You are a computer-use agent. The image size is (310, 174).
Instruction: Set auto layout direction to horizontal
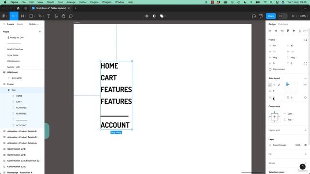click(275, 85)
